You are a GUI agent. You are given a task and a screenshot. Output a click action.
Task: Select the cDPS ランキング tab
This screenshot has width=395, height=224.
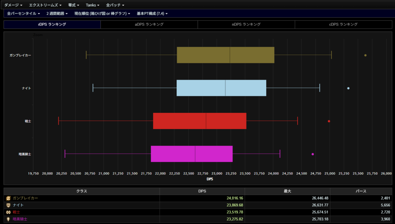point(343,24)
